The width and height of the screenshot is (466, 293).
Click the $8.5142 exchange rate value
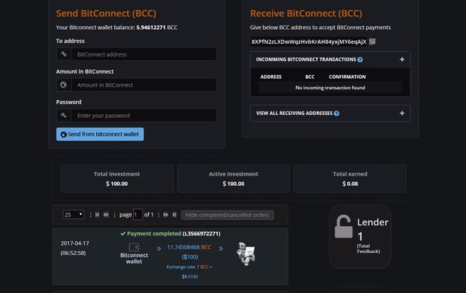tap(190, 277)
